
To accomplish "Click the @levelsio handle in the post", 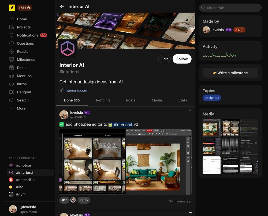I will click(78, 117).
